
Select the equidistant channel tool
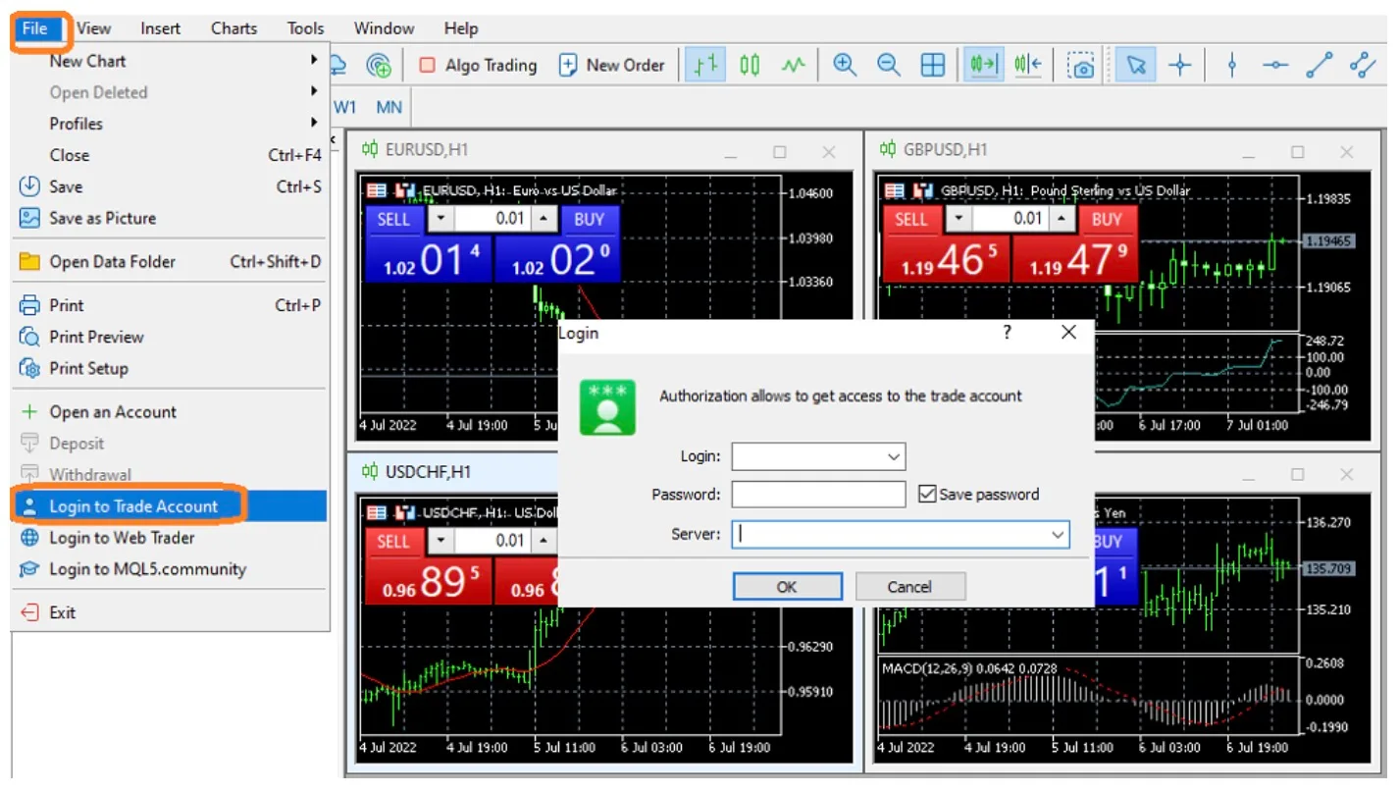(x=1364, y=66)
